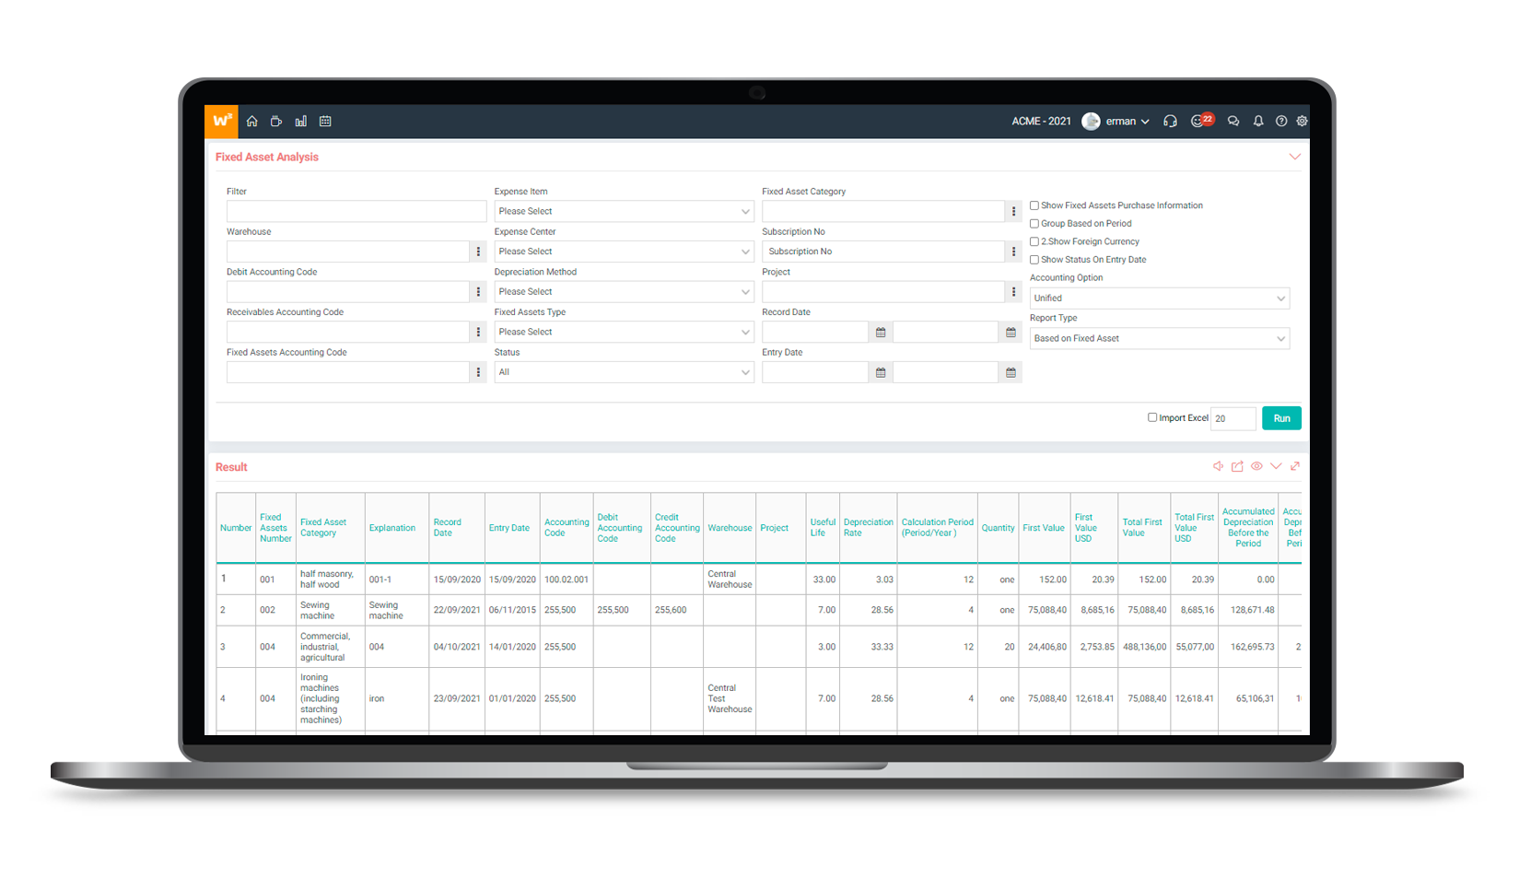Click the headset support icon

[1170, 122]
